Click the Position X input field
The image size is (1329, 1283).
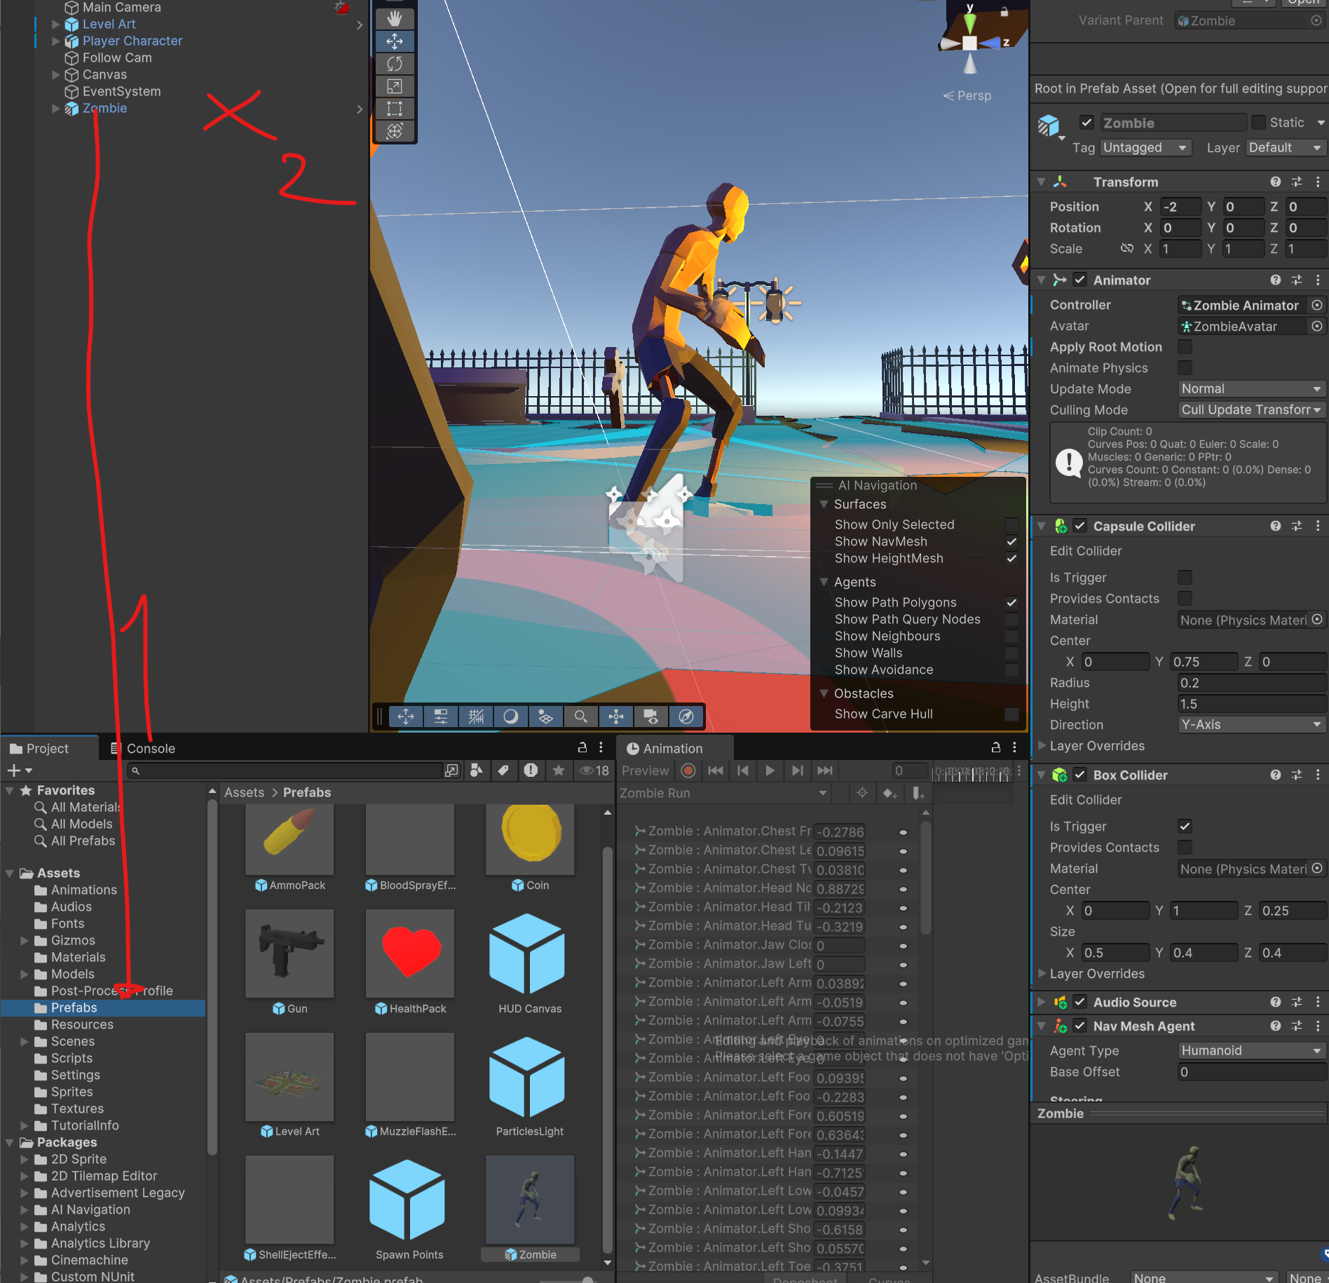(x=1180, y=207)
